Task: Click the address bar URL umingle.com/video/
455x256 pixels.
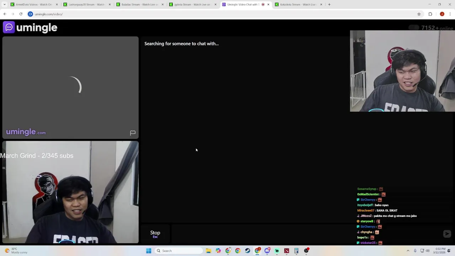Action: [x=49, y=14]
